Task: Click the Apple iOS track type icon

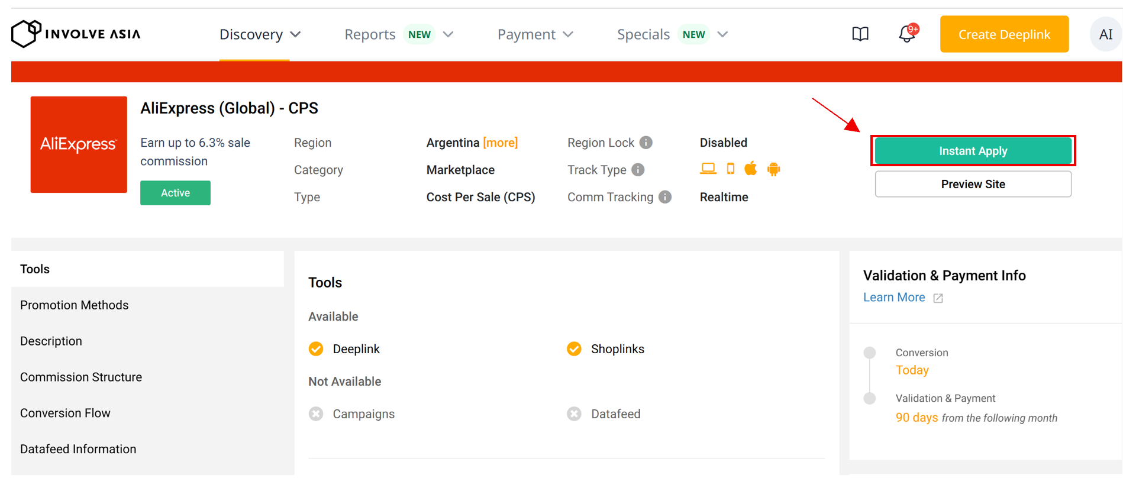Action: (x=751, y=169)
